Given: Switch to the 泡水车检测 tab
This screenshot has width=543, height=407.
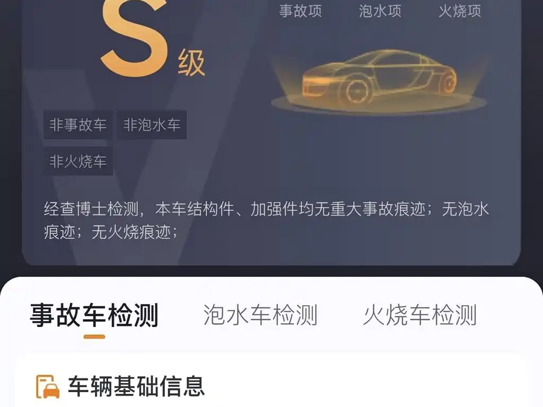Looking at the screenshot, I should pyautogui.click(x=260, y=315).
